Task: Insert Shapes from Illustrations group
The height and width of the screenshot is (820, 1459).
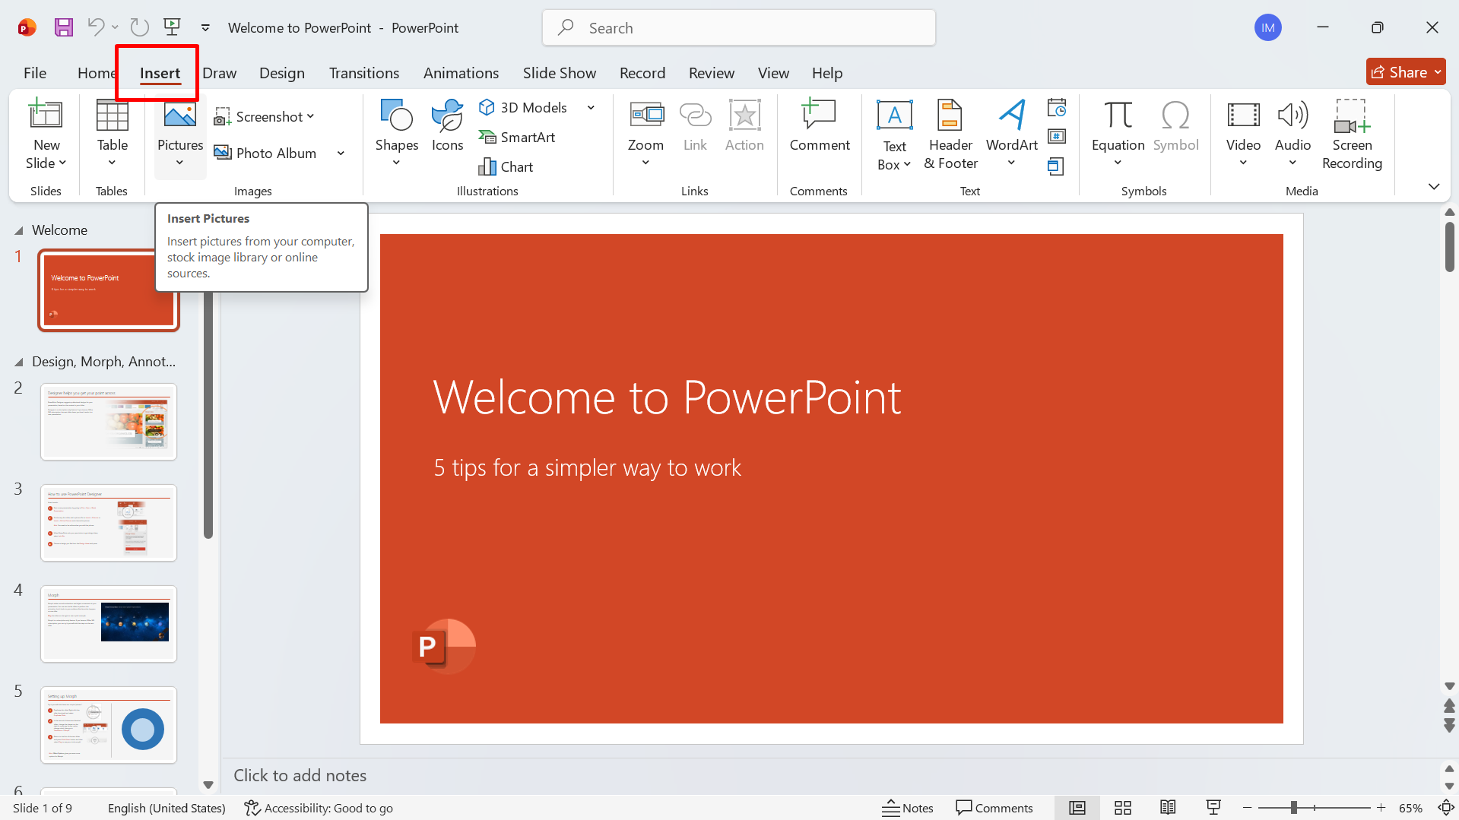Action: (397, 134)
